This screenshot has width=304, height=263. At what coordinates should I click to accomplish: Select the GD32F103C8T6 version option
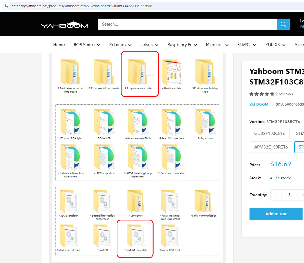tap(270, 134)
